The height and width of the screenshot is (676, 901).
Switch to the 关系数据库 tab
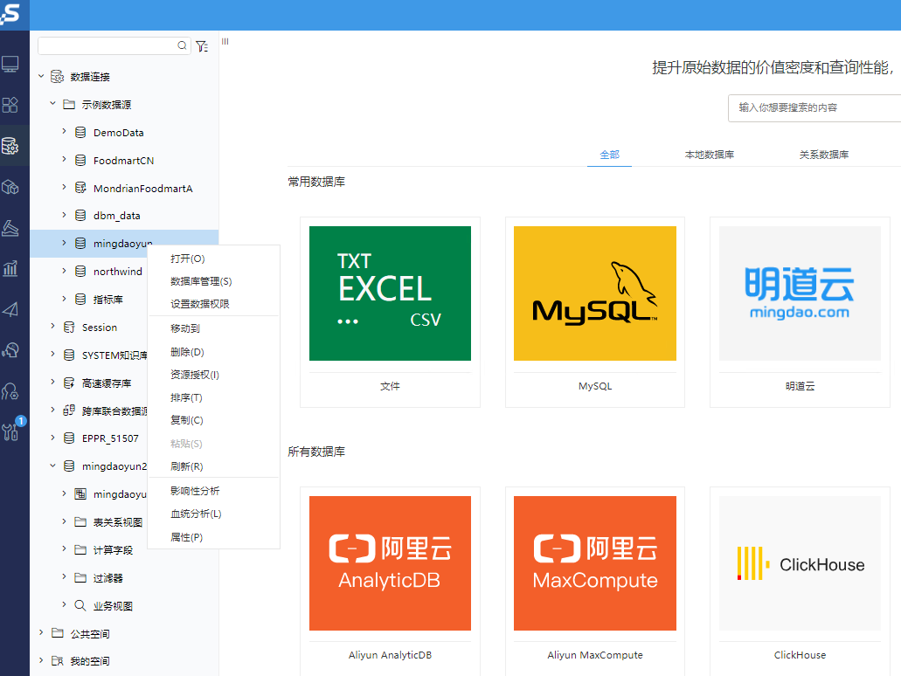[x=823, y=155]
